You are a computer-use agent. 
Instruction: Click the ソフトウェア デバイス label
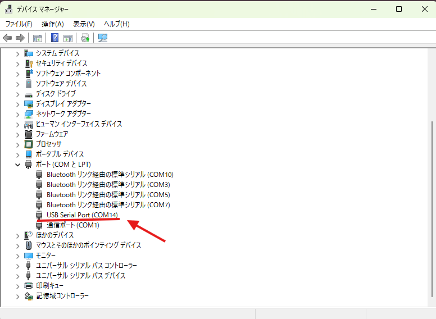[x=61, y=84]
